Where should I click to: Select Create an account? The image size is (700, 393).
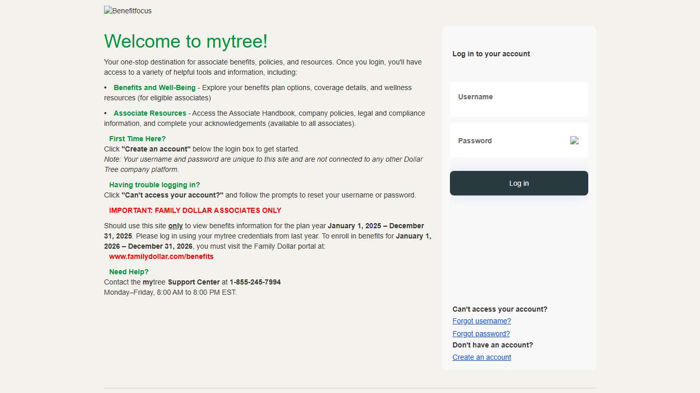(x=481, y=357)
